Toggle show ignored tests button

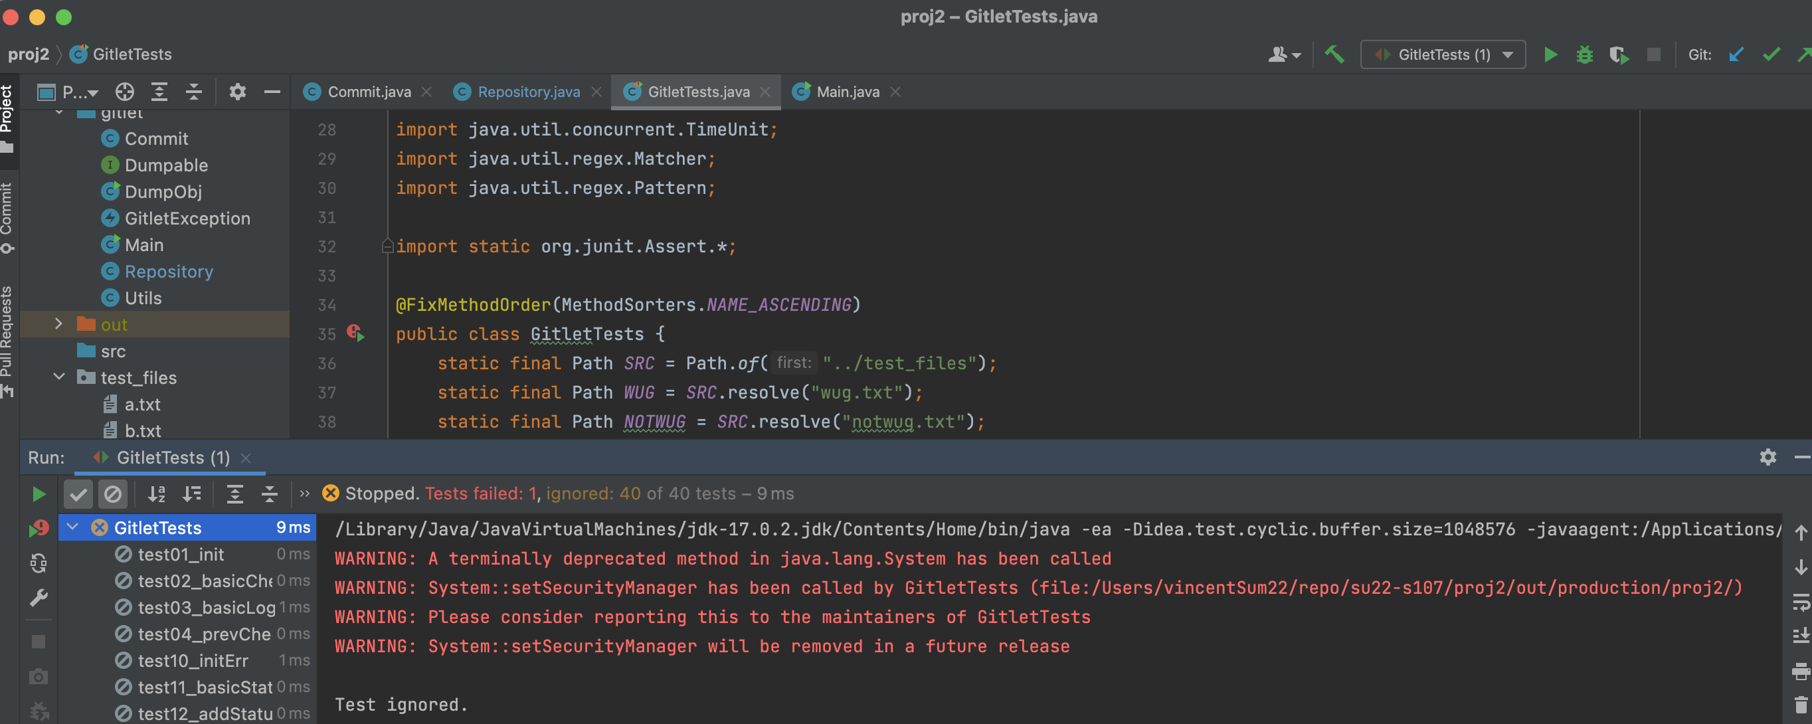(112, 494)
